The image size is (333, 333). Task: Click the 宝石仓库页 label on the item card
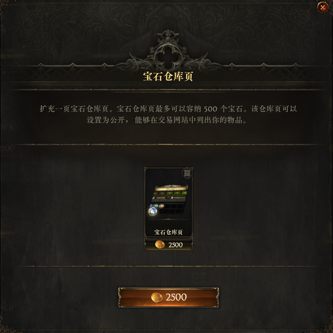[x=168, y=232]
